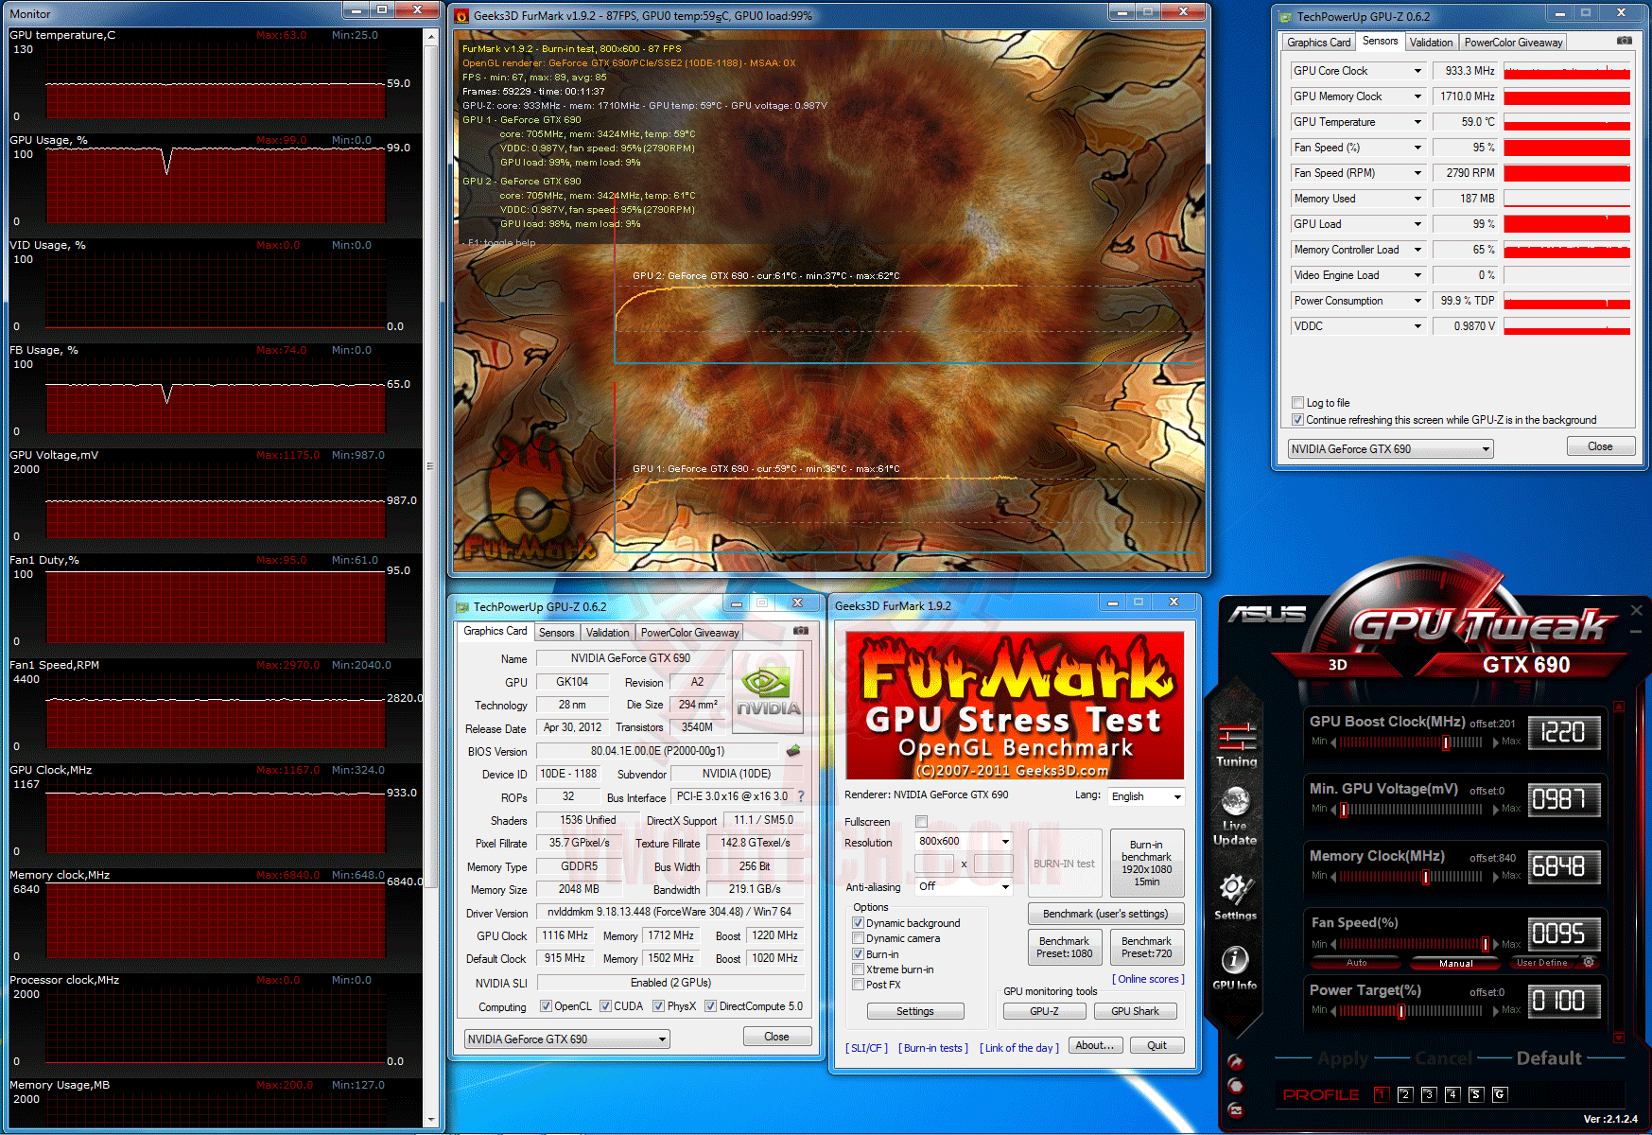Image resolution: width=1652 pixels, height=1135 pixels.
Task: Take a screenshot in the Graphics Card GPU-Z window
Action: coord(801,631)
